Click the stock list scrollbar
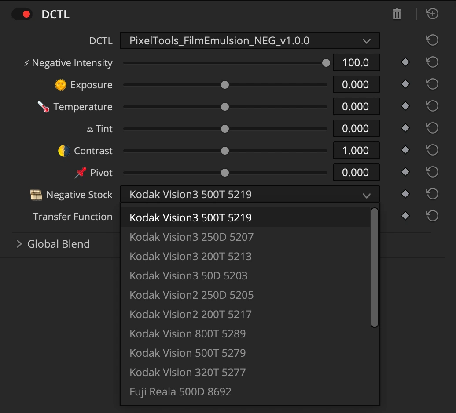This screenshot has height=413, width=456. (x=374, y=268)
